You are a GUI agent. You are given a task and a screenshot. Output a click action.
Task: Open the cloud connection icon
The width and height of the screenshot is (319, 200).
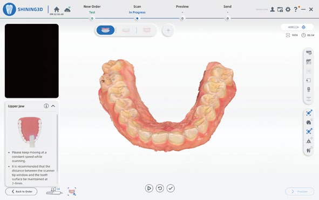point(67,9)
